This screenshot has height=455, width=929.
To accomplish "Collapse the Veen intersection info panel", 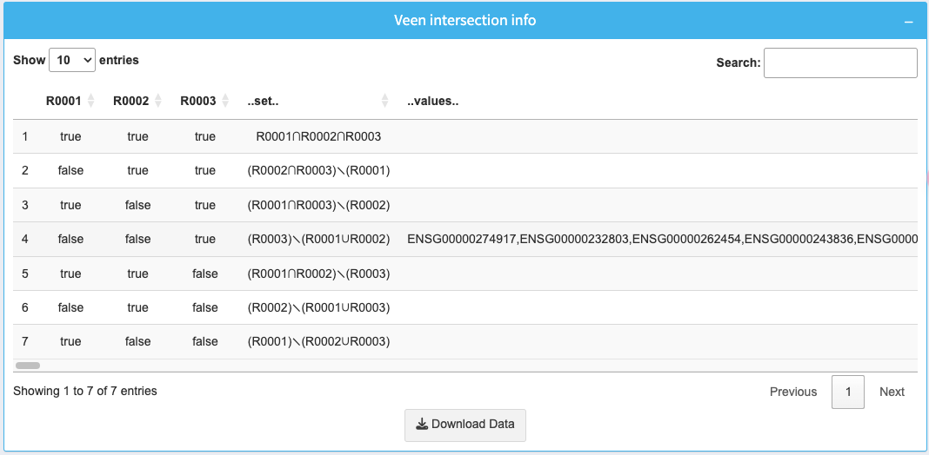I will pyautogui.click(x=908, y=21).
